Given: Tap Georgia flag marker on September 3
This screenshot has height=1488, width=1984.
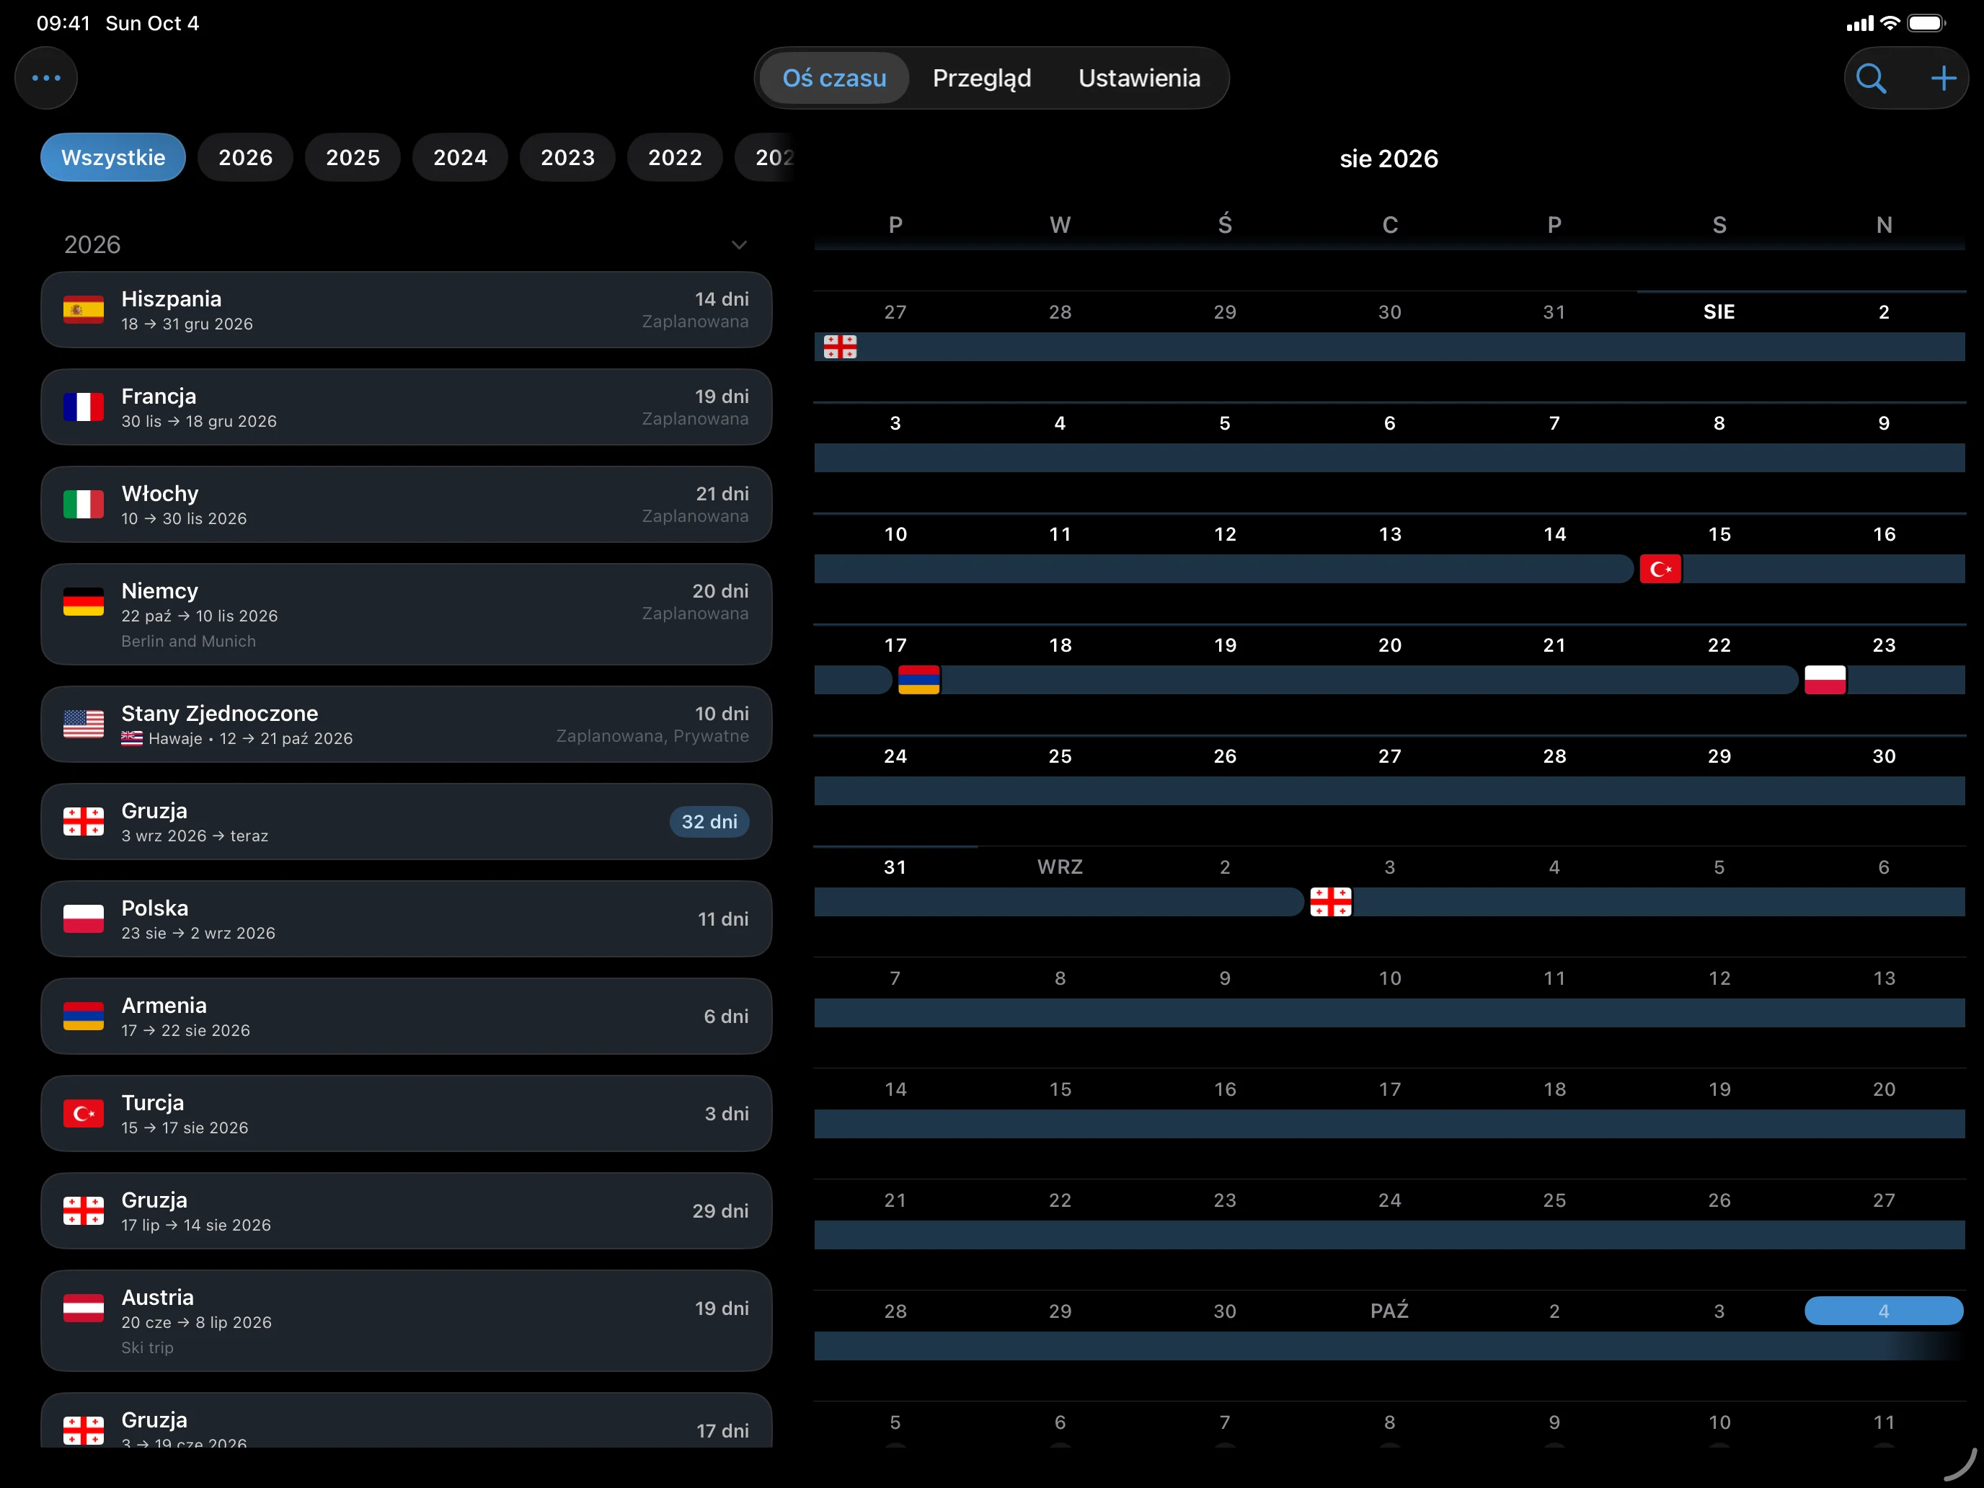Looking at the screenshot, I should click(1330, 901).
